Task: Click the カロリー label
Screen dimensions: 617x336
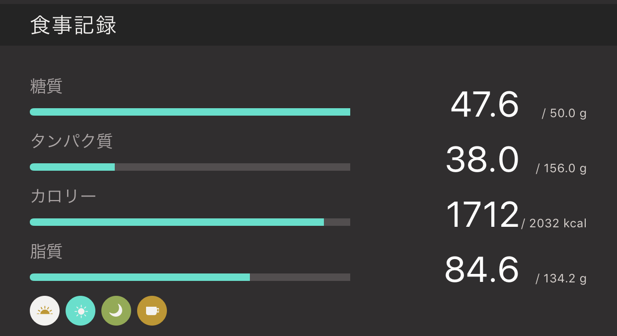Action: tap(63, 197)
